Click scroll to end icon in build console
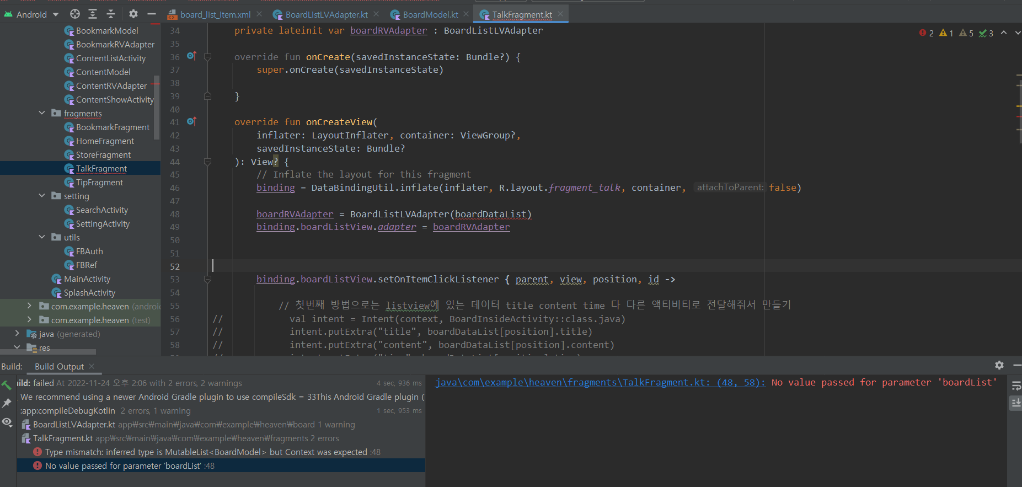Viewport: 1022px width, 487px height. [1016, 403]
